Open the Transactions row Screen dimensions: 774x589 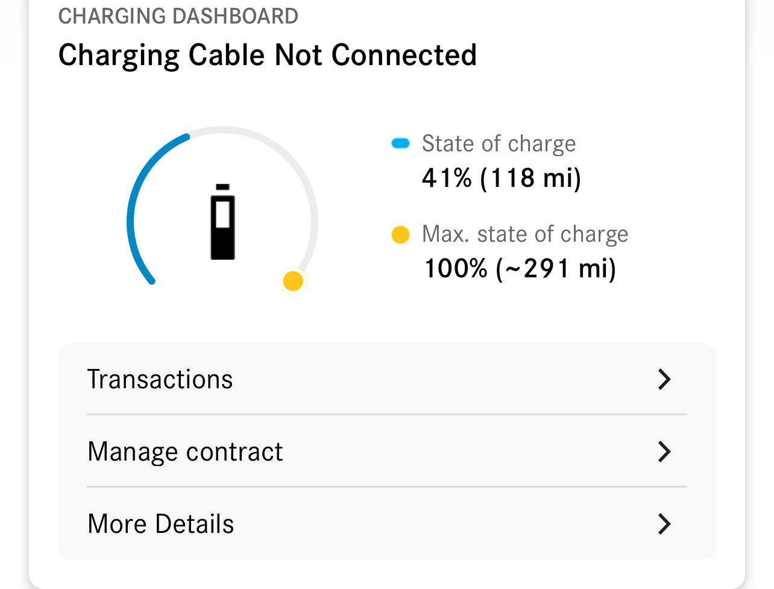pos(387,379)
